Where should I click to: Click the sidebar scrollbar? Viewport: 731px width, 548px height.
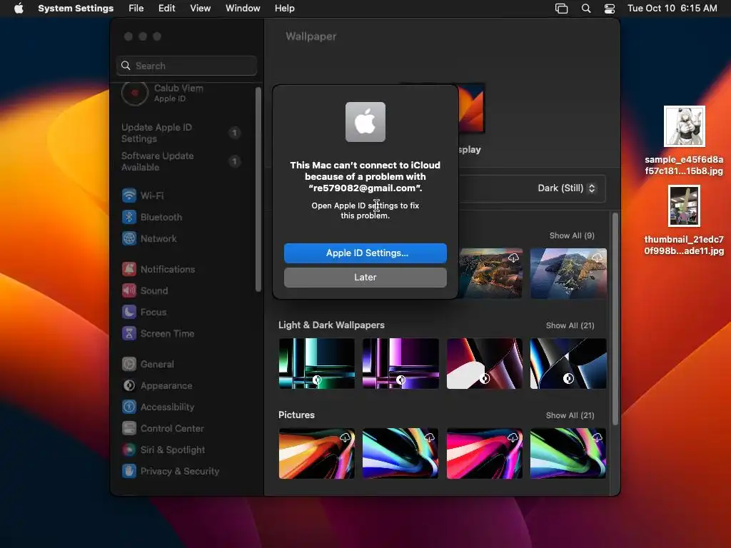pyautogui.click(x=258, y=189)
